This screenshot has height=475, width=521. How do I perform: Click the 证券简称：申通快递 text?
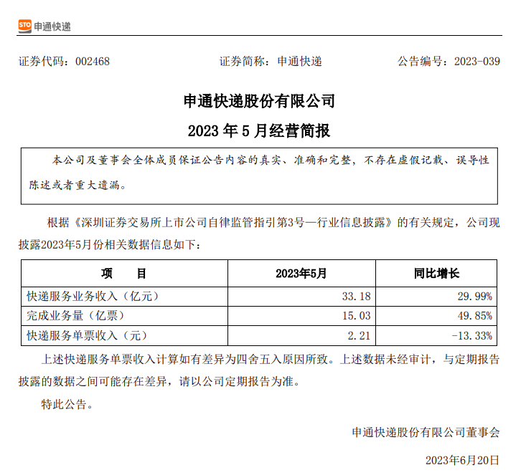271,62
